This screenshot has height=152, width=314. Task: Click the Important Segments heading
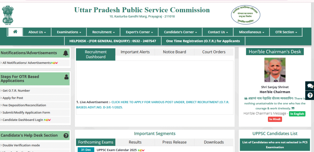click(x=155, y=133)
